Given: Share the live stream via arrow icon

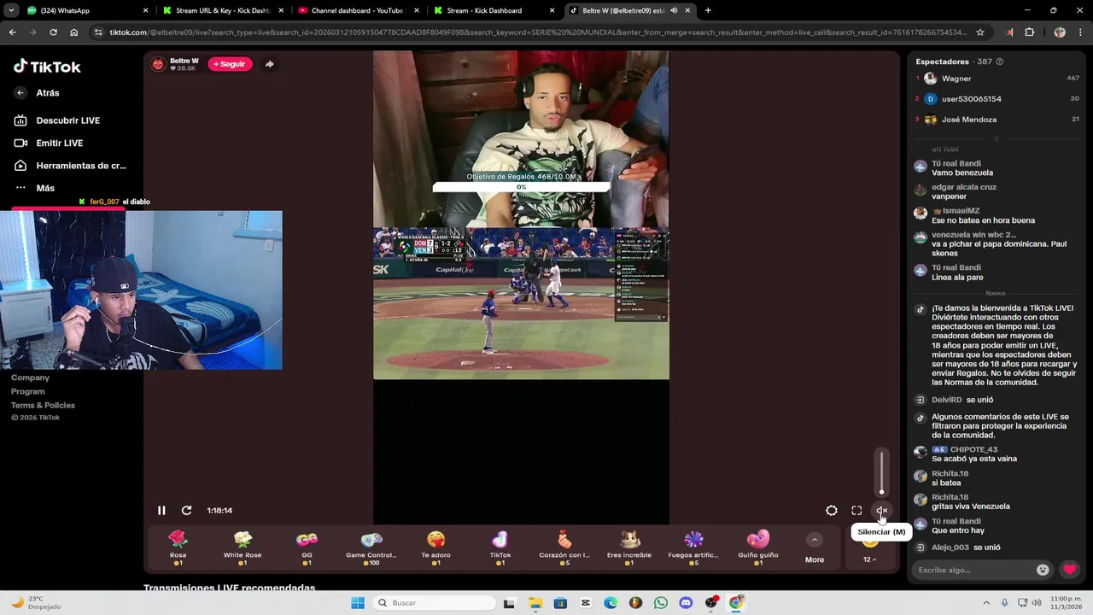Looking at the screenshot, I should point(269,64).
